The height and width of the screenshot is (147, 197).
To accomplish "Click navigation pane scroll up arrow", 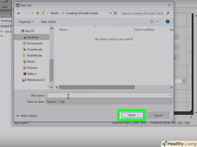I will tap(52, 29).
